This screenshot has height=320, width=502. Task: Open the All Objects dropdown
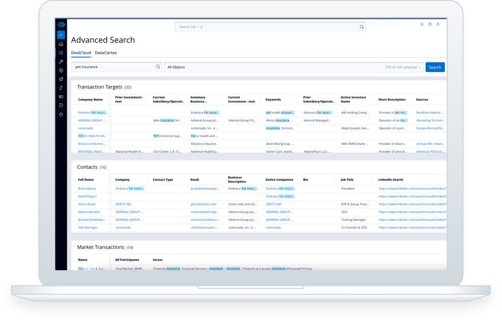pyautogui.click(x=294, y=67)
